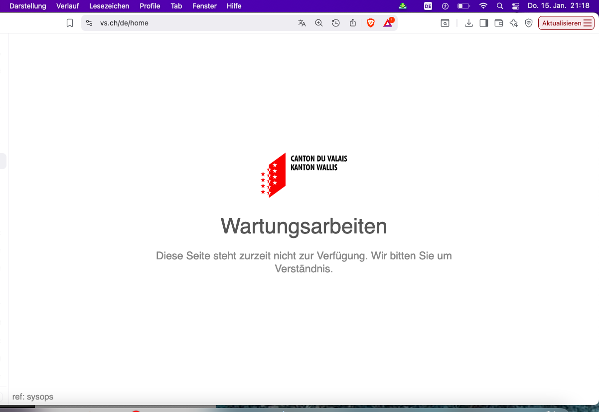
Task: Open the history clock dropdown in the toolbar
Action: 335,23
